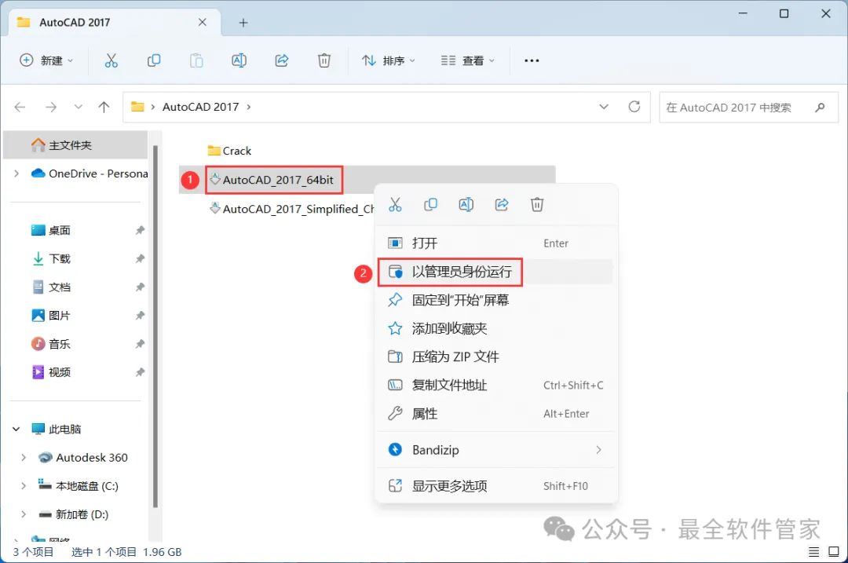Viewport: 848px width, 563px height.
Task: Go back with the left arrow button
Action: 20,107
